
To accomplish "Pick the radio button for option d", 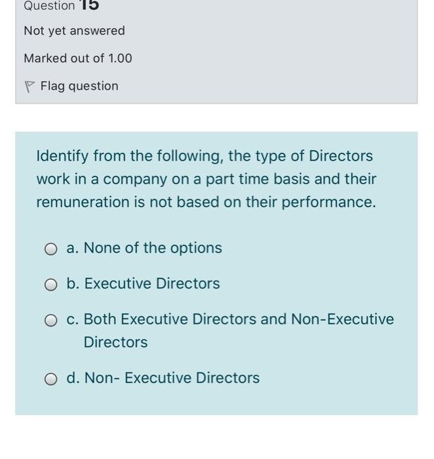I will [x=51, y=380].
